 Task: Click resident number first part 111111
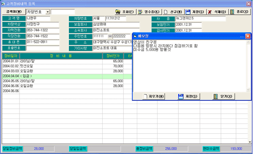tap(100, 36)
